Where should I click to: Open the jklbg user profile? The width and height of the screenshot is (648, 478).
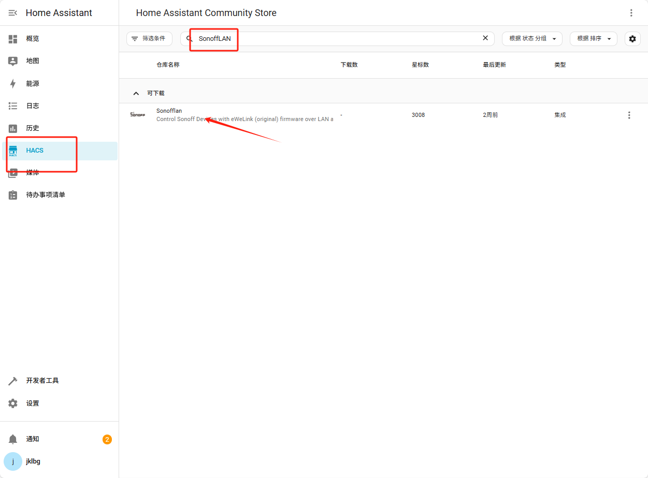60,461
